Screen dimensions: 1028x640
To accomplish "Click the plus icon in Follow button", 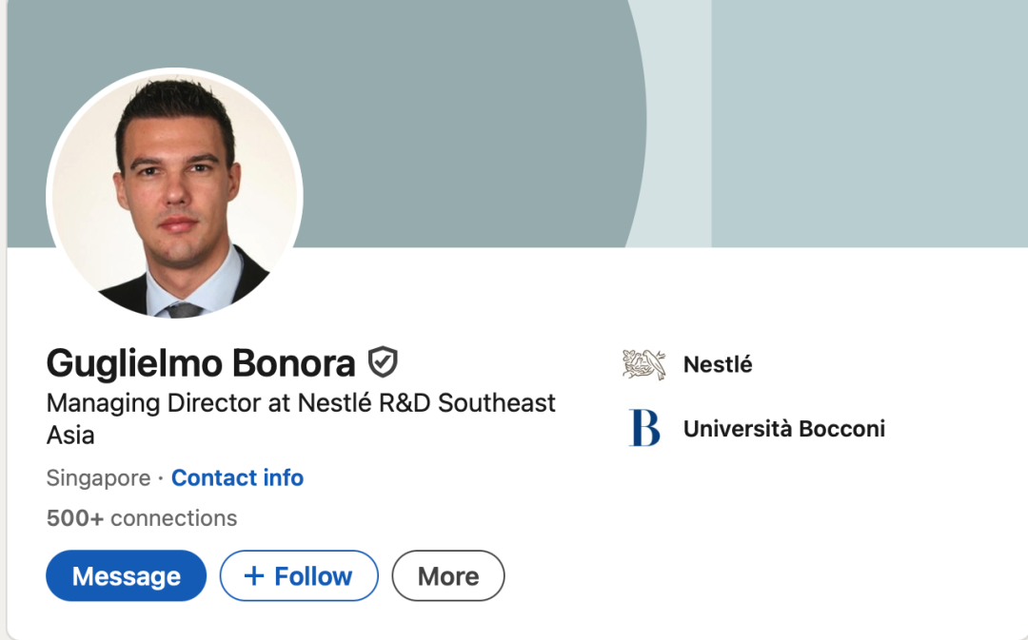I will point(253,576).
